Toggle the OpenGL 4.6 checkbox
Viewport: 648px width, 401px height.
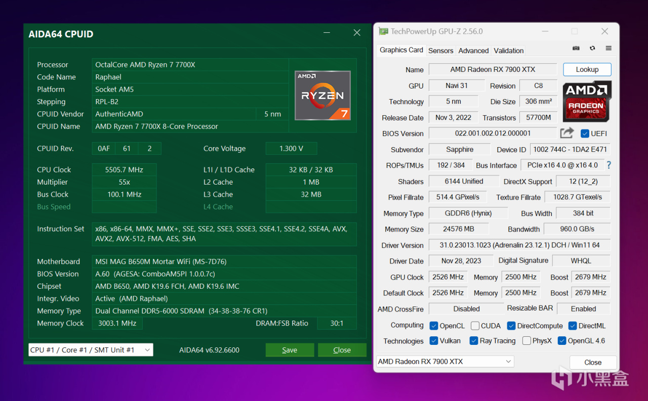click(562, 341)
